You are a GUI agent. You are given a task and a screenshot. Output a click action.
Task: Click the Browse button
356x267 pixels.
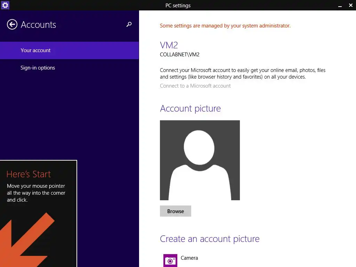176,211
